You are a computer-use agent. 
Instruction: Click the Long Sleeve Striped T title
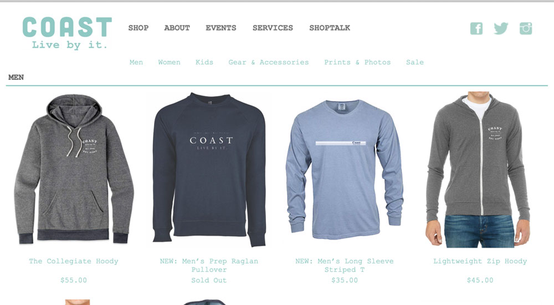point(345,266)
